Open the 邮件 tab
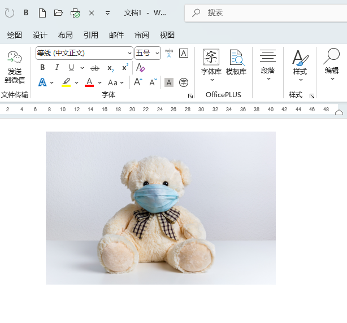 116,35
